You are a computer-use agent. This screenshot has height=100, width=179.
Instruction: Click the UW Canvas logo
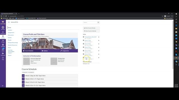tap(3, 22)
